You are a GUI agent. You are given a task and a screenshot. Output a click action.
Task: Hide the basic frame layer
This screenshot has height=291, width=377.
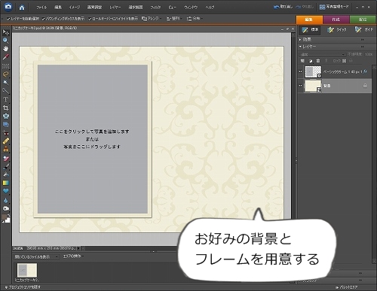tap(300, 71)
